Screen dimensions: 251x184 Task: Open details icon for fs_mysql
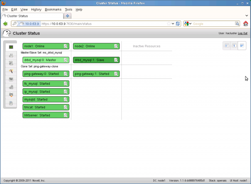click(66, 84)
